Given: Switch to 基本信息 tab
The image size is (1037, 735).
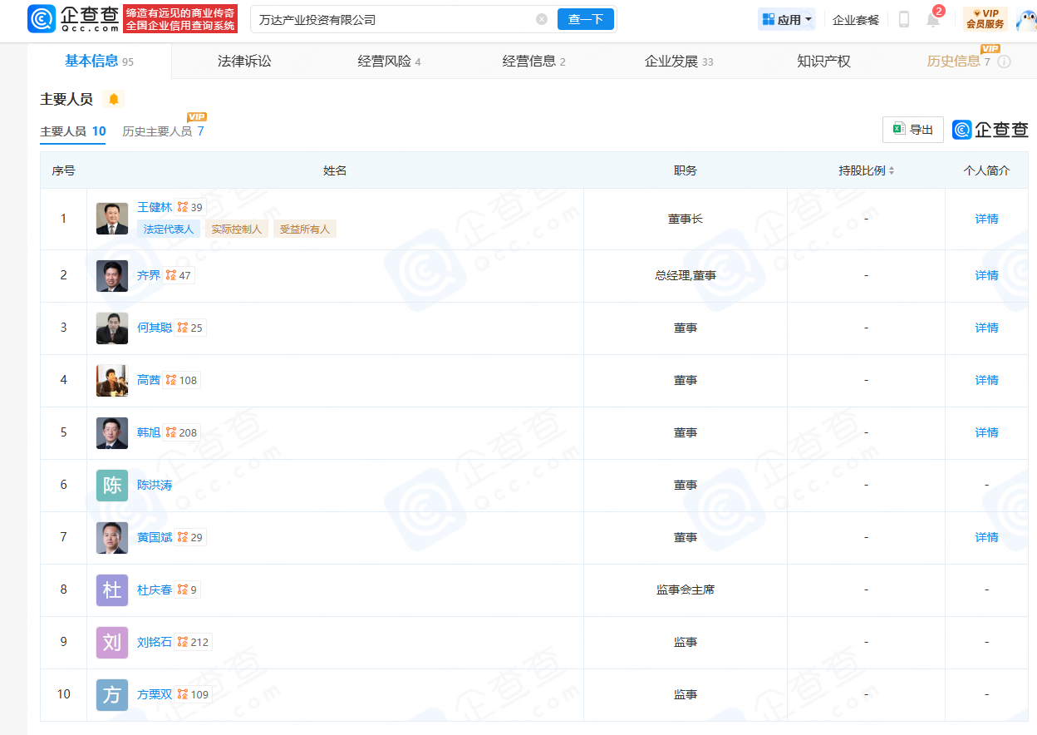Looking at the screenshot, I should (99, 61).
